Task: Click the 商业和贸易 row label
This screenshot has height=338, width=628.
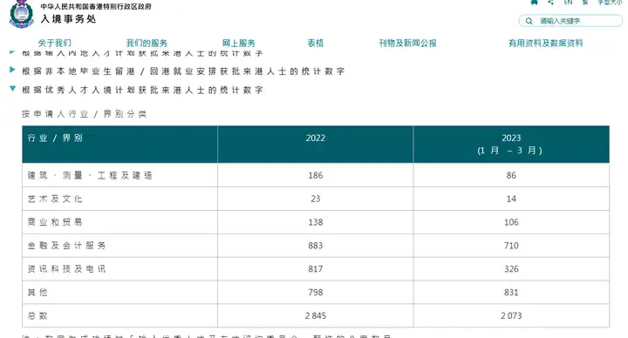Action: [x=55, y=222]
